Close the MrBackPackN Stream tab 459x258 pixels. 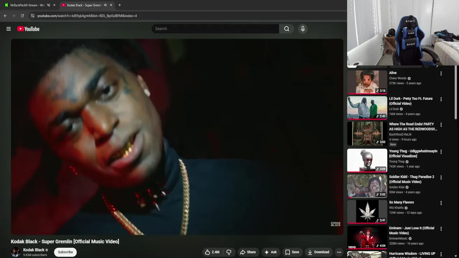pyautogui.click(x=54, y=5)
